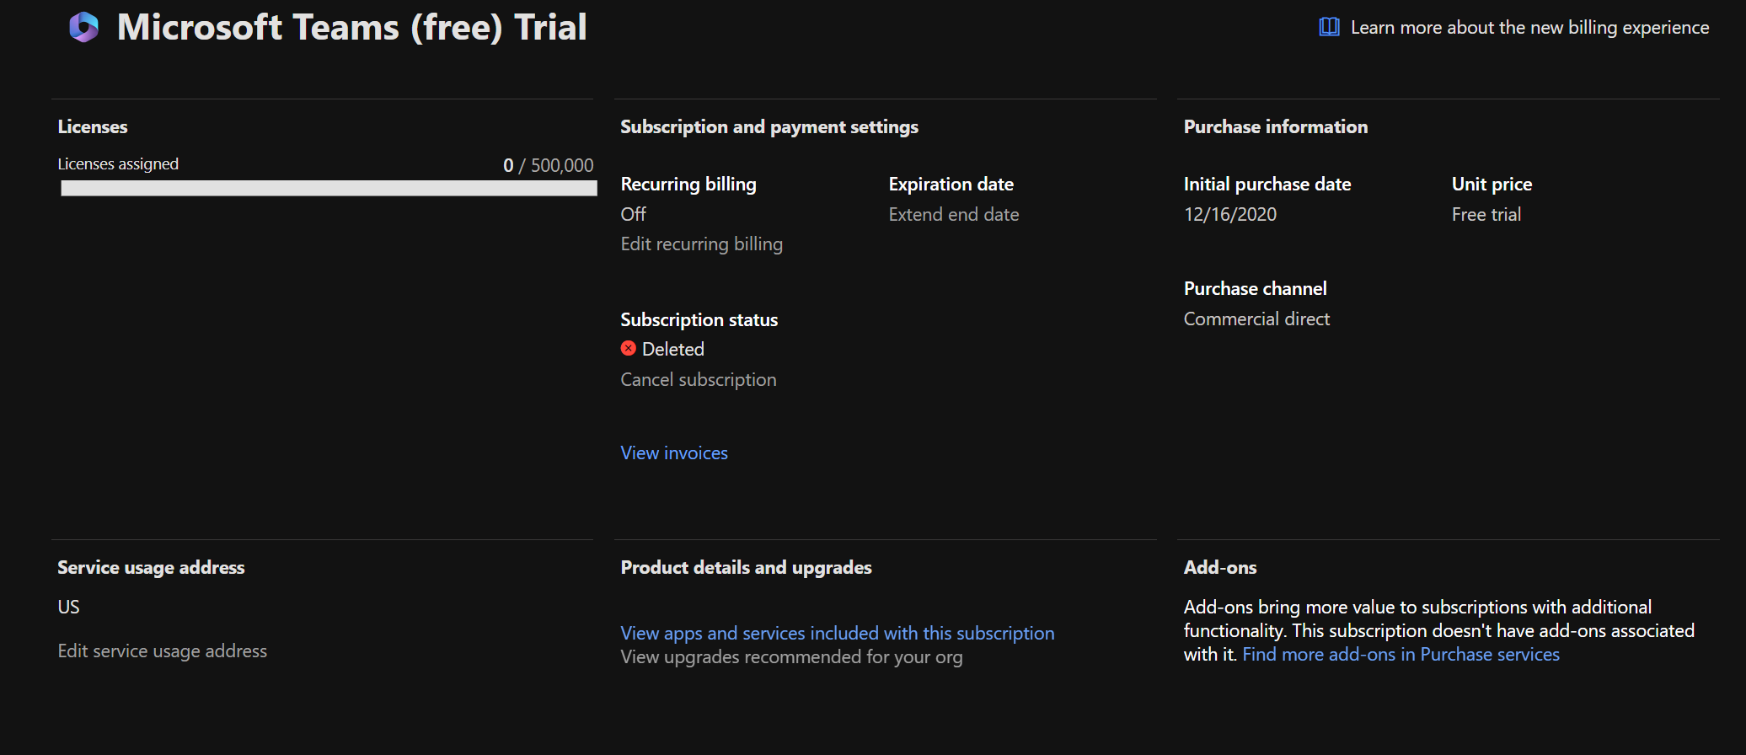Click Extend end date

point(954,214)
